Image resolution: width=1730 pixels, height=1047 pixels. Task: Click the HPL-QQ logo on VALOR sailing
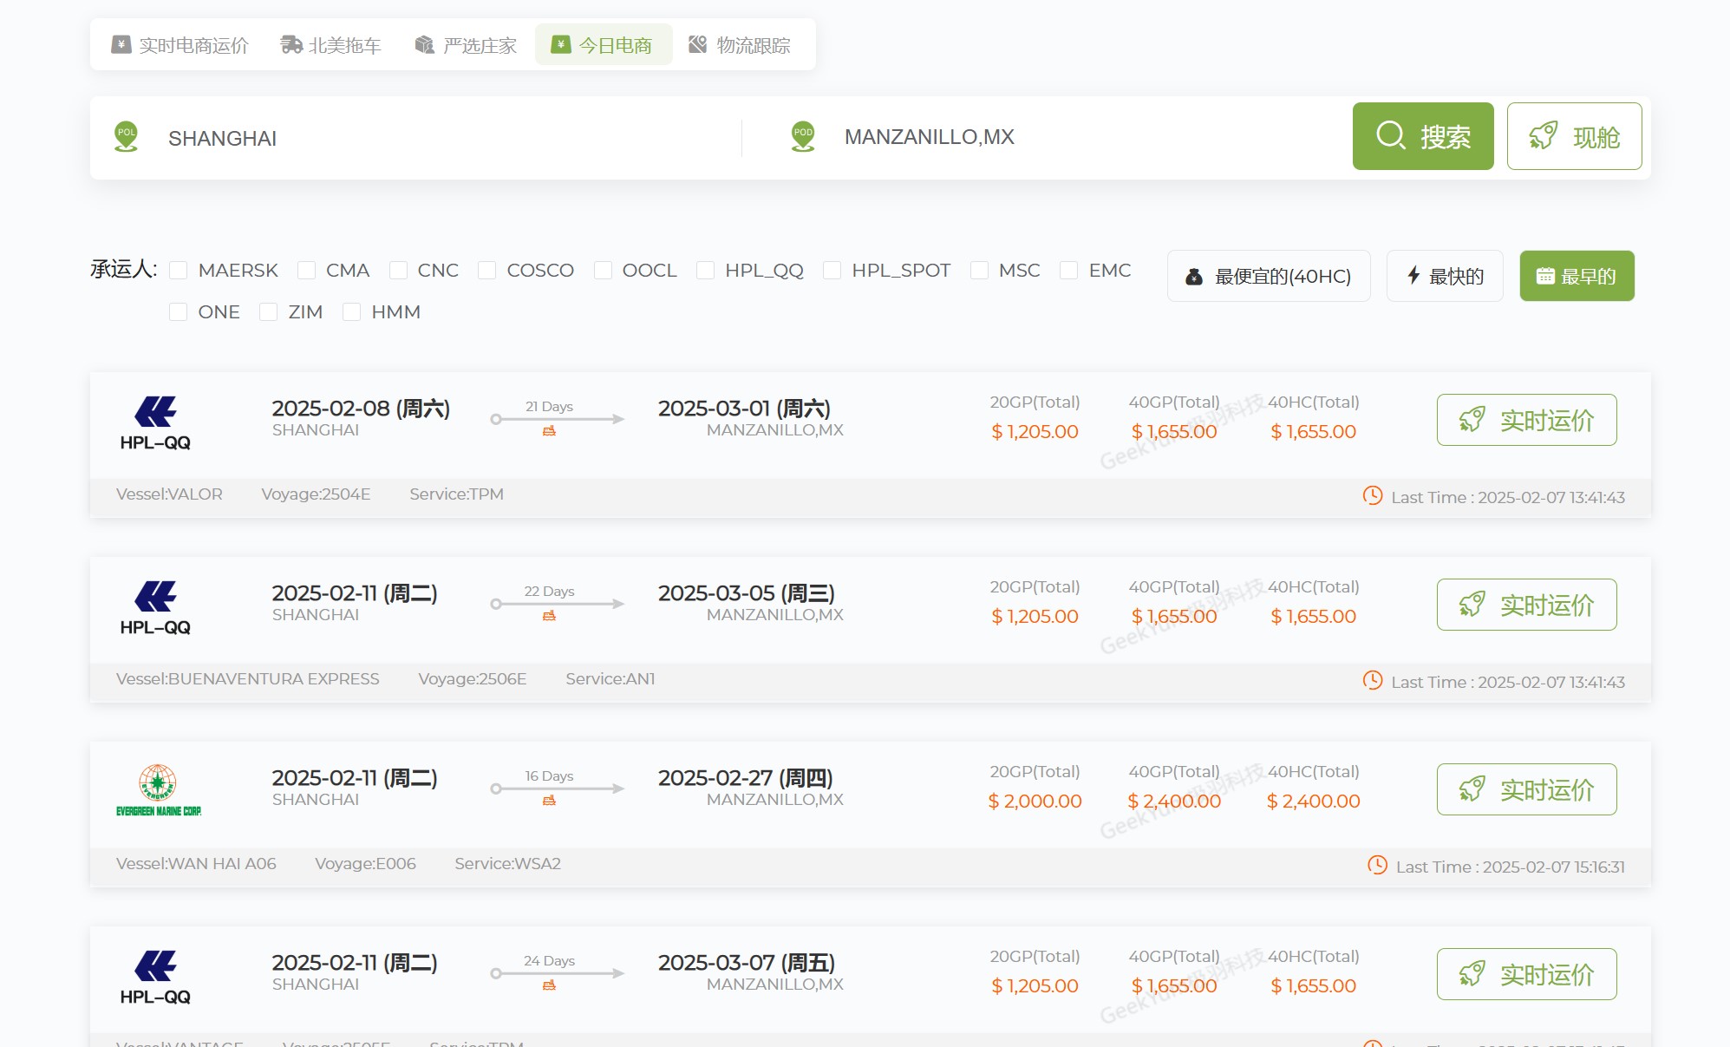click(155, 422)
